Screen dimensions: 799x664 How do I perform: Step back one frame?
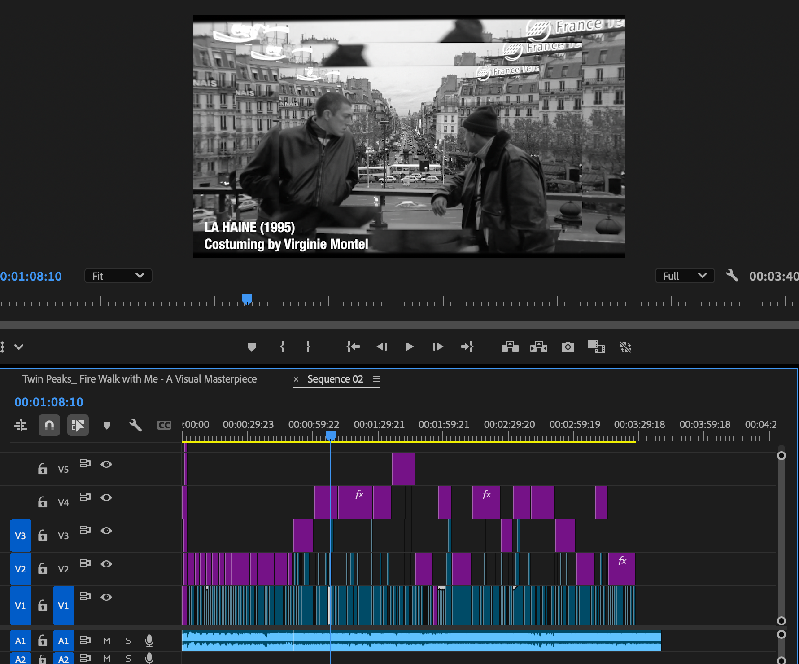382,347
